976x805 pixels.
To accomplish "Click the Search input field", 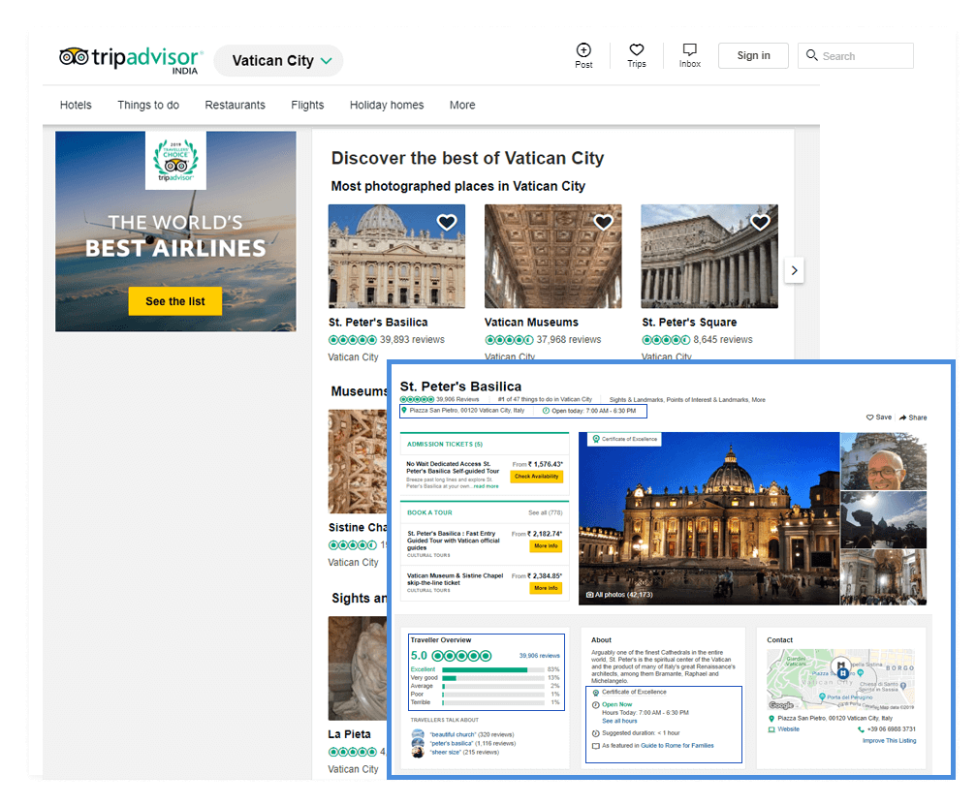I will tap(856, 55).
